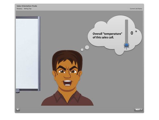Click the small thought bubble circle

coord(82,50)
